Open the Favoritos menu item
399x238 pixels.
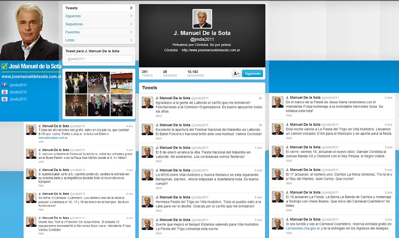99,32
